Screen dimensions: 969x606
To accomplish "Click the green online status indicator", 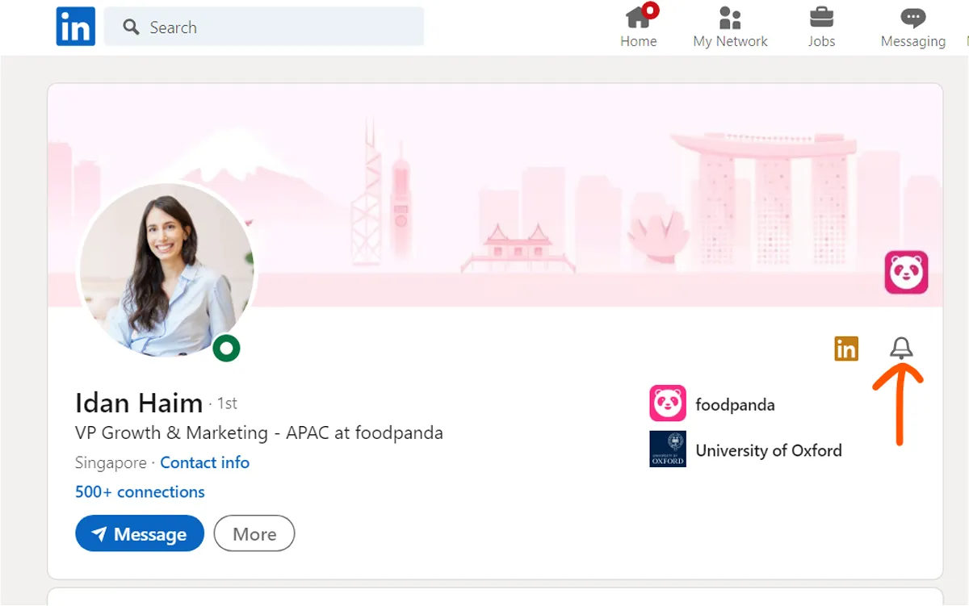I will (x=227, y=348).
